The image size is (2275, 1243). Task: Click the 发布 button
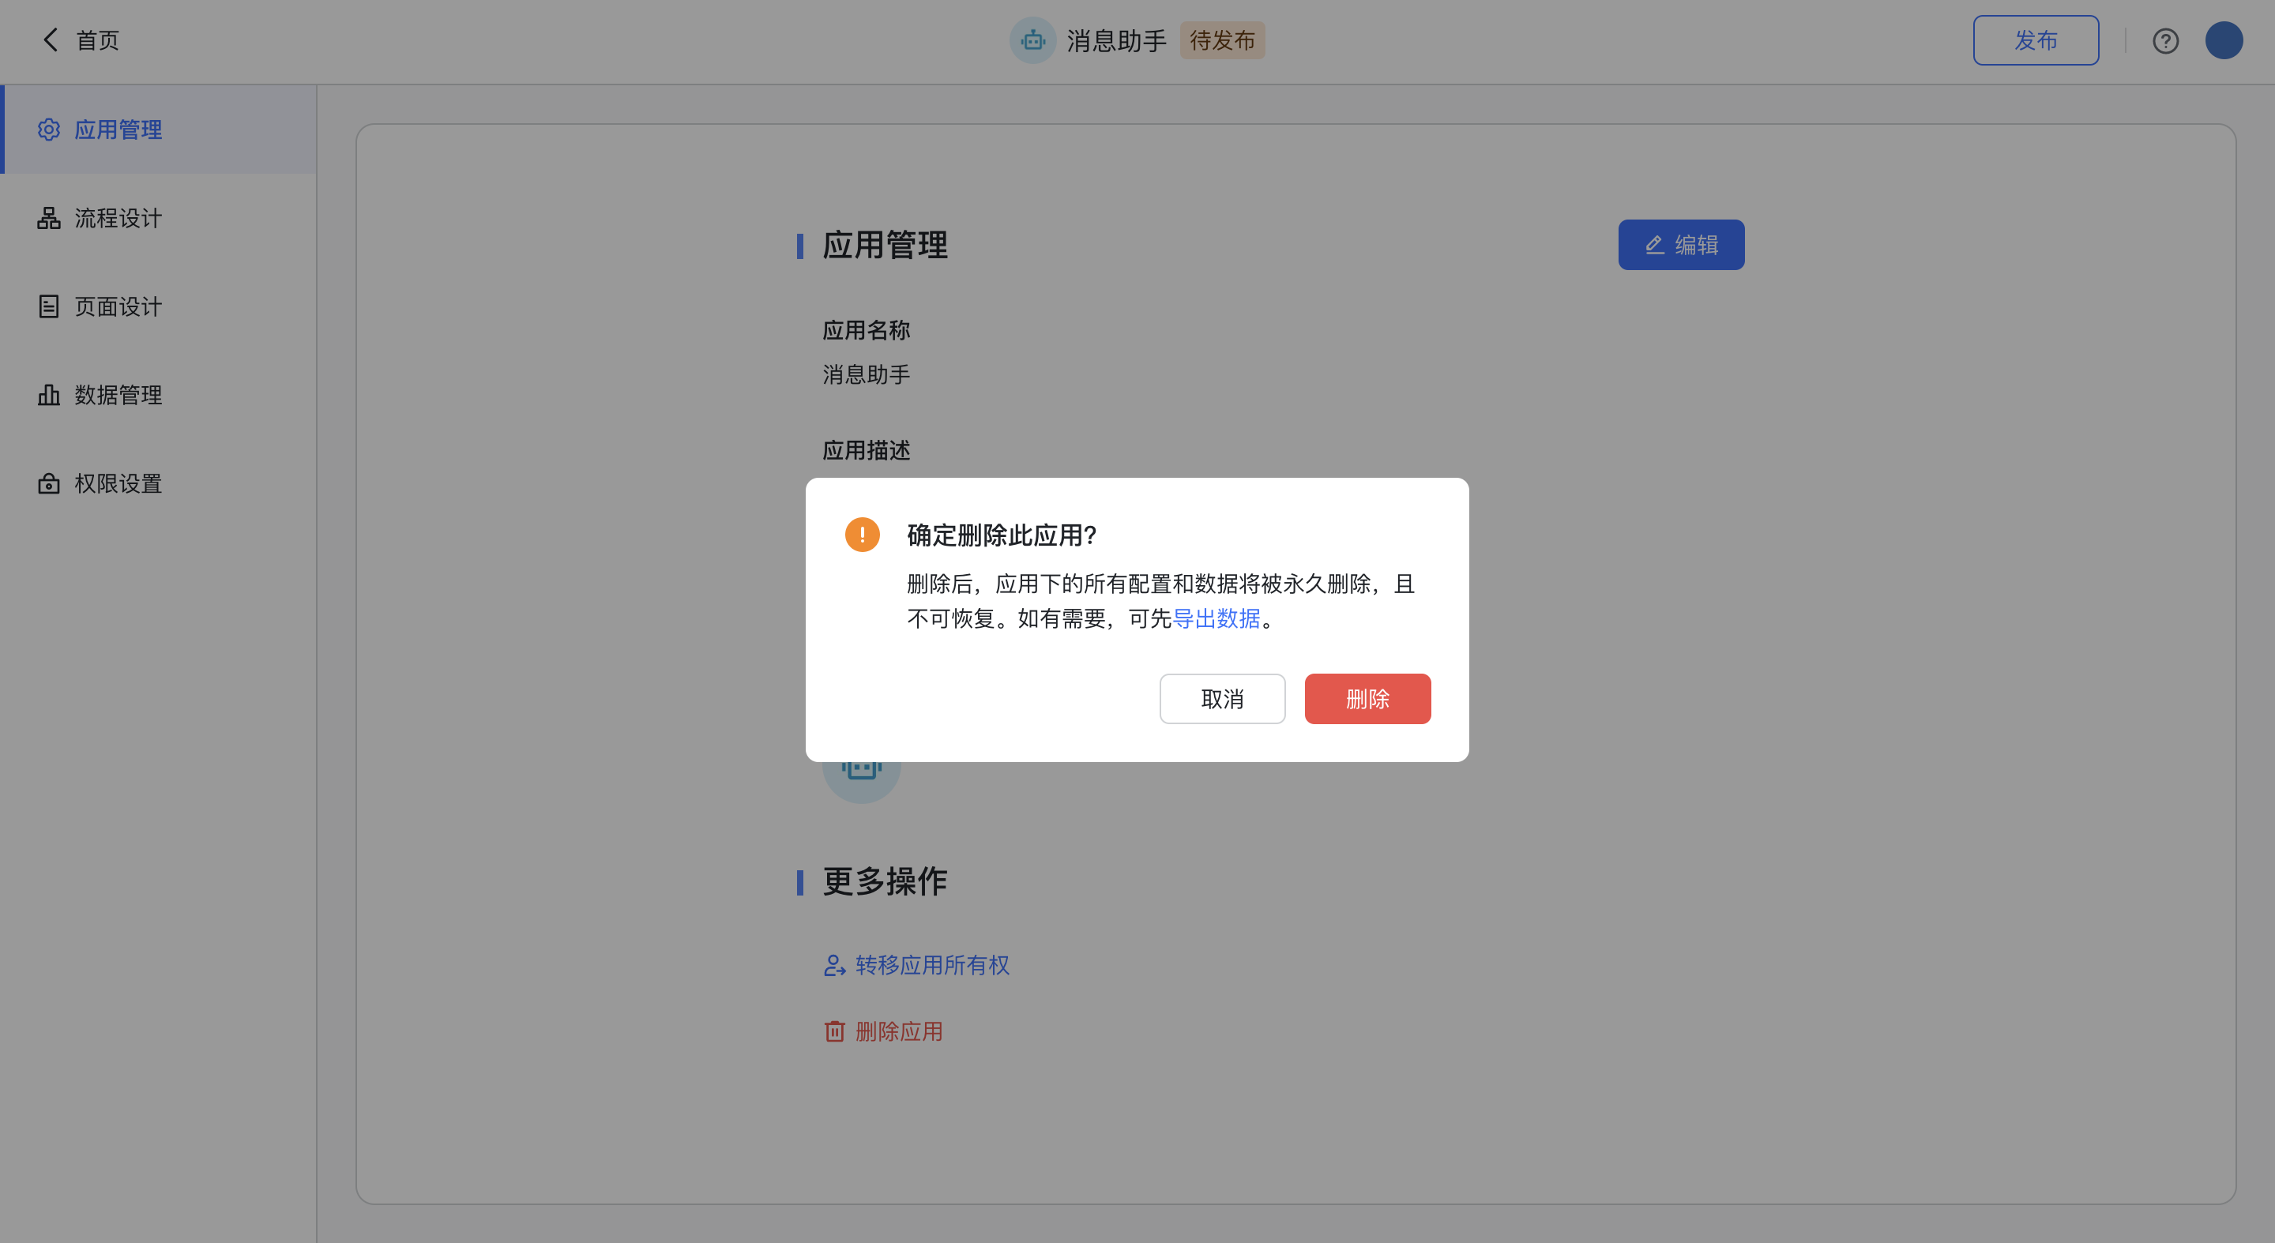coord(2036,40)
